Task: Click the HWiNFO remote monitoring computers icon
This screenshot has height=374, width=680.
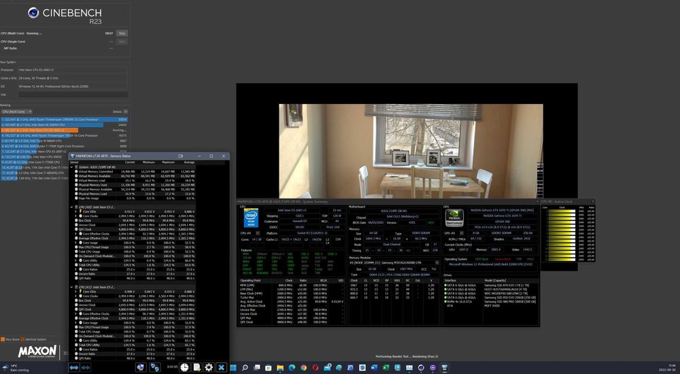Action: click(141, 367)
